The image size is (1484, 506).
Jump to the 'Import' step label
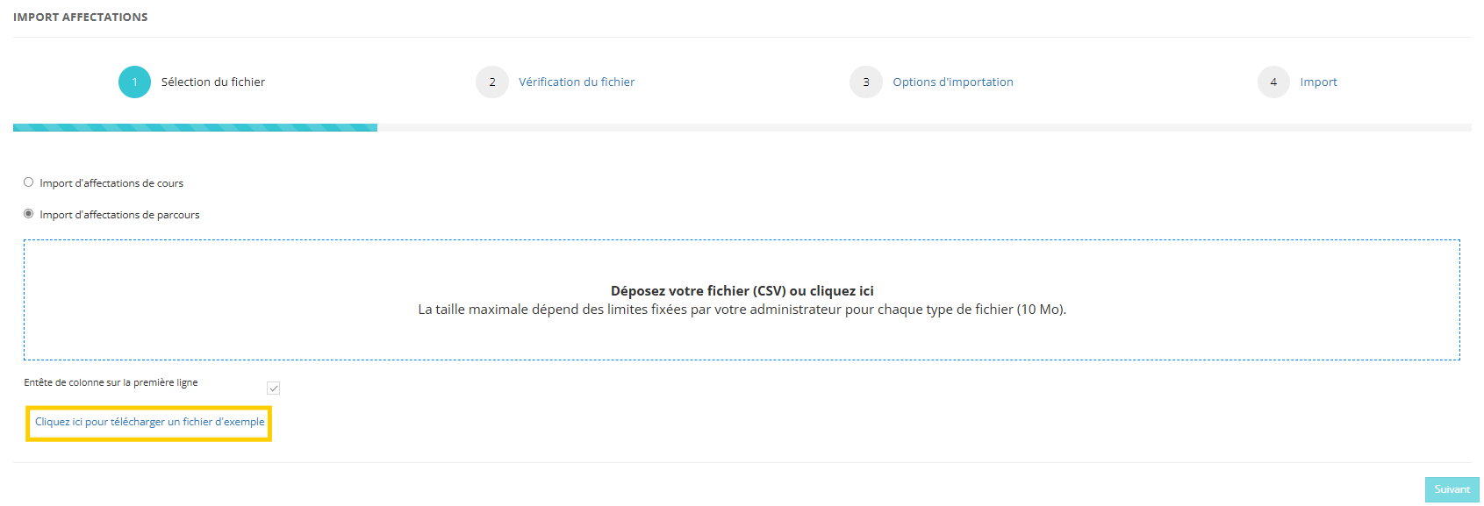1318,82
